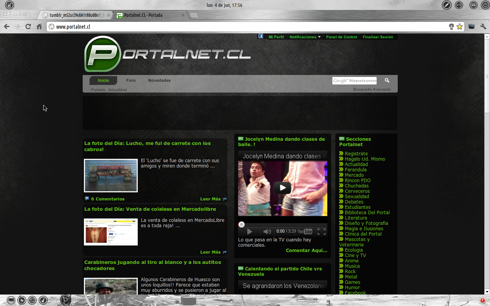Open the Farandula section

pyautogui.click(x=356, y=170)
